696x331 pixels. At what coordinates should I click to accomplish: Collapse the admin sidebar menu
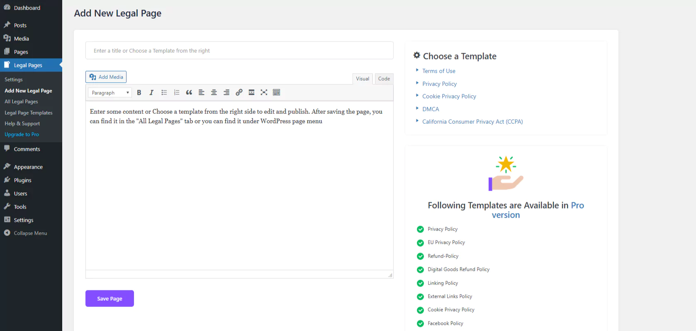click(x=31, y=233)
